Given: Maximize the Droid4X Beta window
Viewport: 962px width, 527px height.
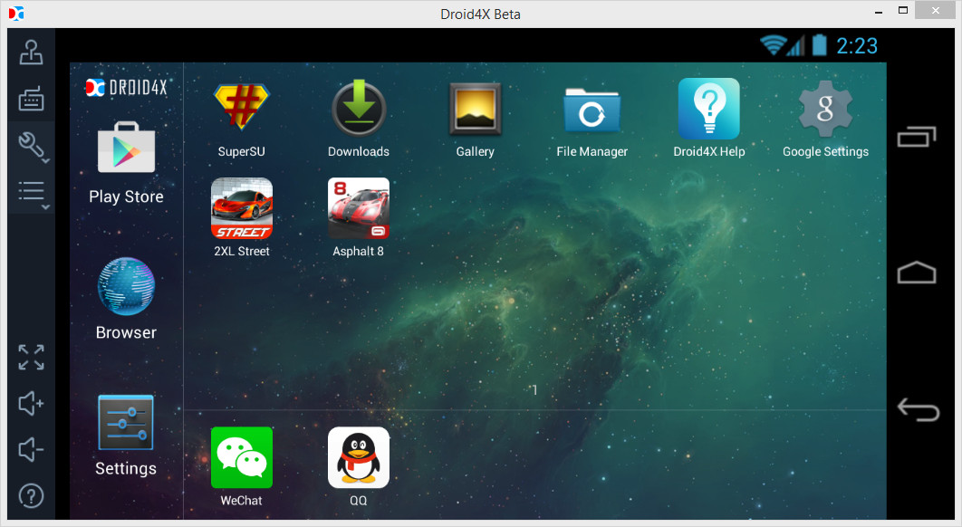Looking at the screenshot, I should (902, 11).
